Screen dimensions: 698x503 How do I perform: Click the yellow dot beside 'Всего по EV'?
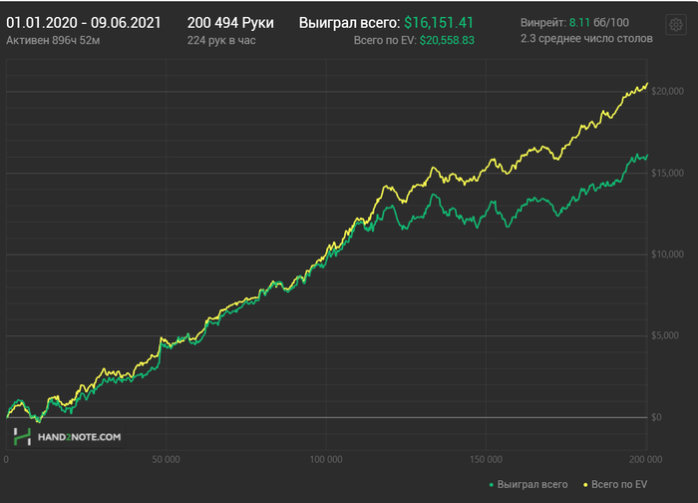pyautogui.click(x=586, y=485)
